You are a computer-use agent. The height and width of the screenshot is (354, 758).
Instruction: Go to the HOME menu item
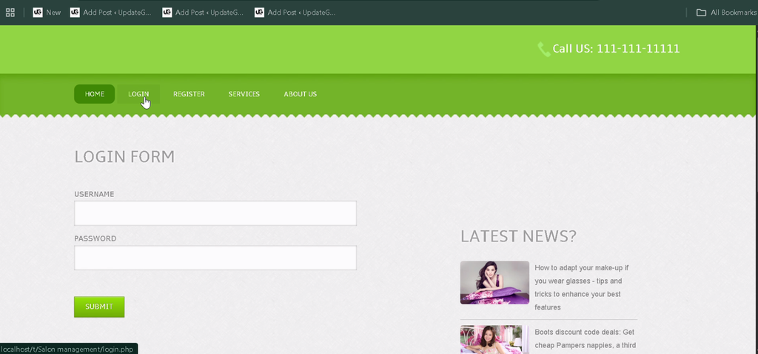94,94
